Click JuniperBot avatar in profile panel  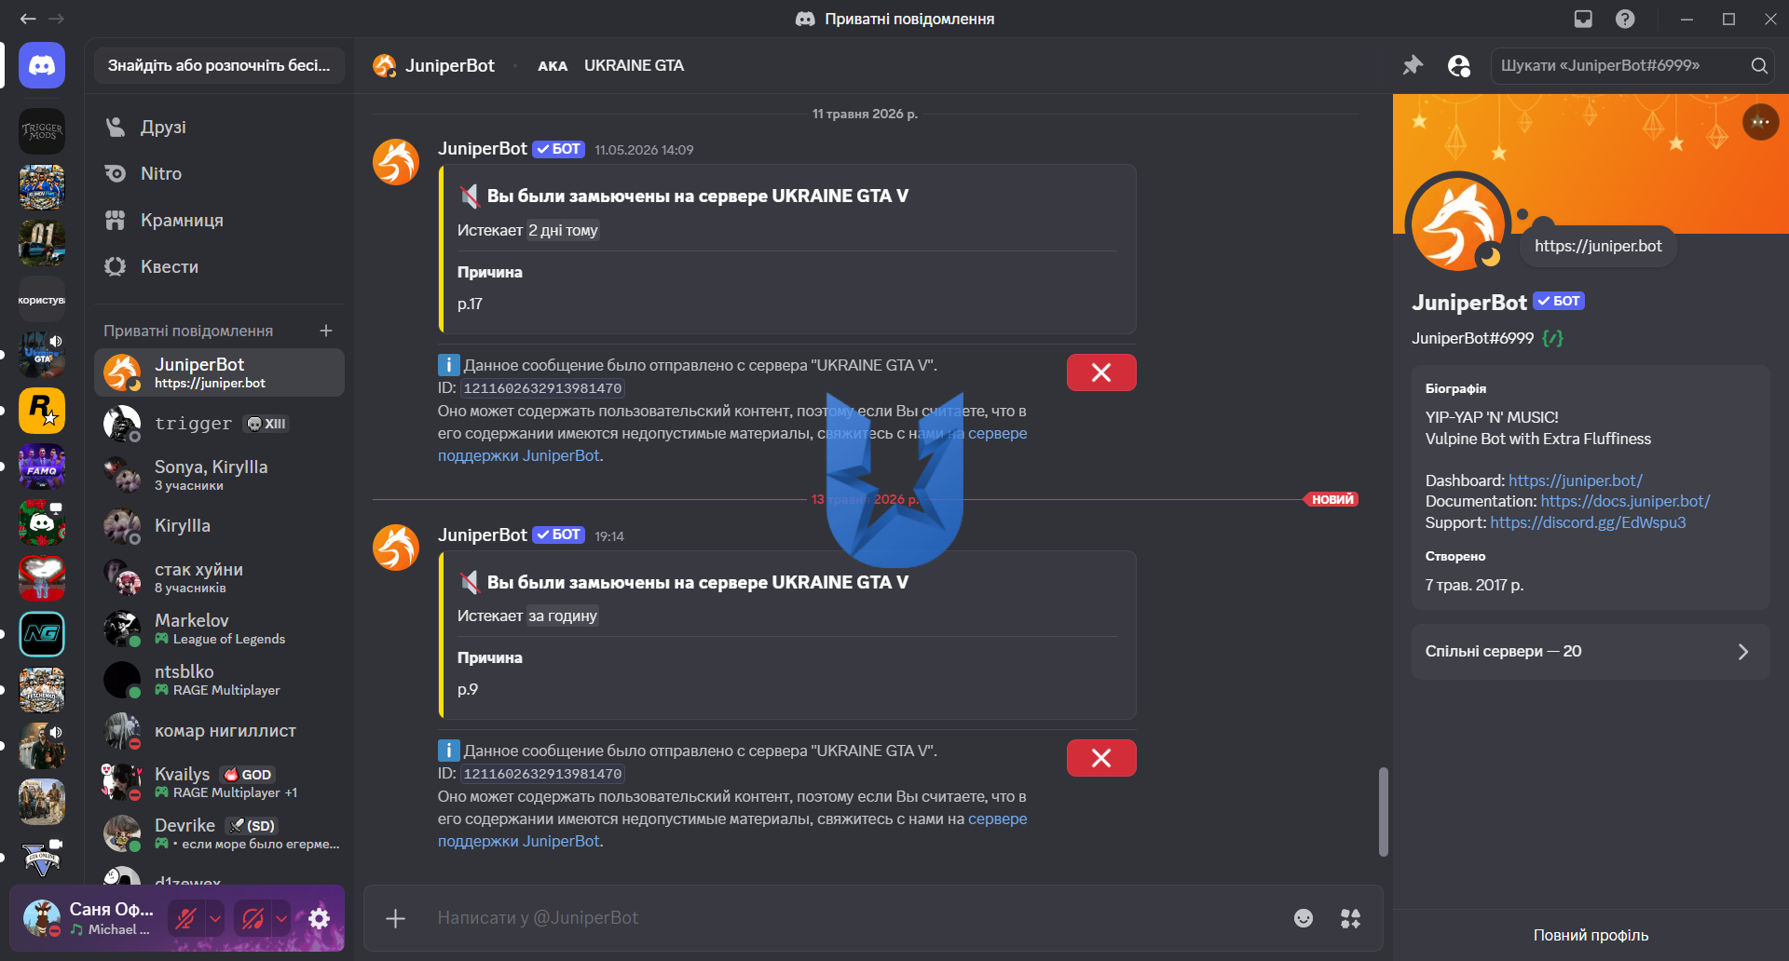1457,224
